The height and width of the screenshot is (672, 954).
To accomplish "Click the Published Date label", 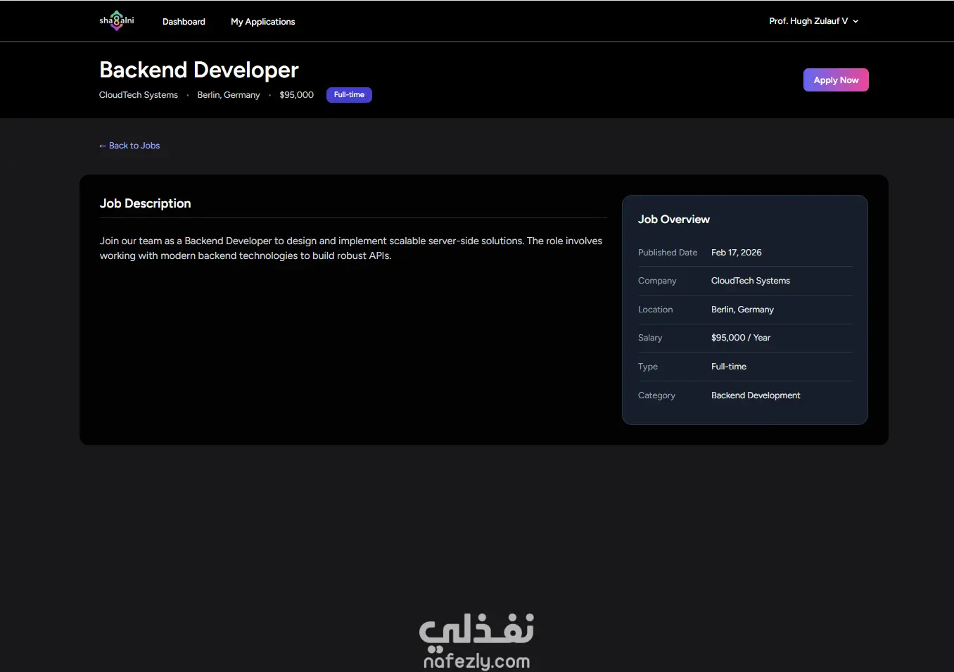I will coord(668,253).
